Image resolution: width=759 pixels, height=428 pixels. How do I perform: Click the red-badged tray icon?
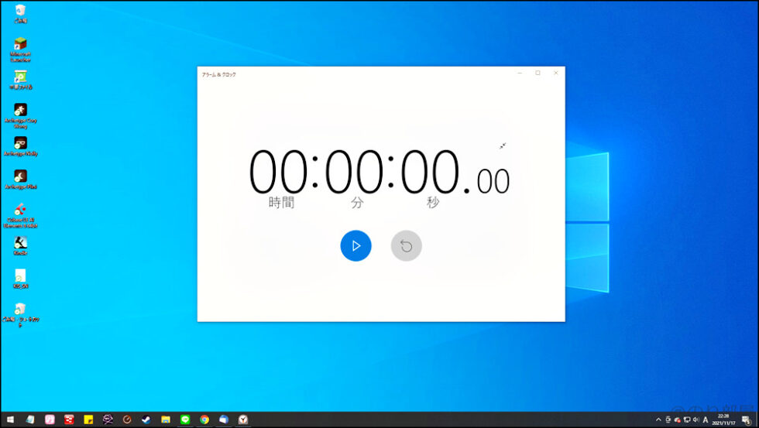click(677, 419)
